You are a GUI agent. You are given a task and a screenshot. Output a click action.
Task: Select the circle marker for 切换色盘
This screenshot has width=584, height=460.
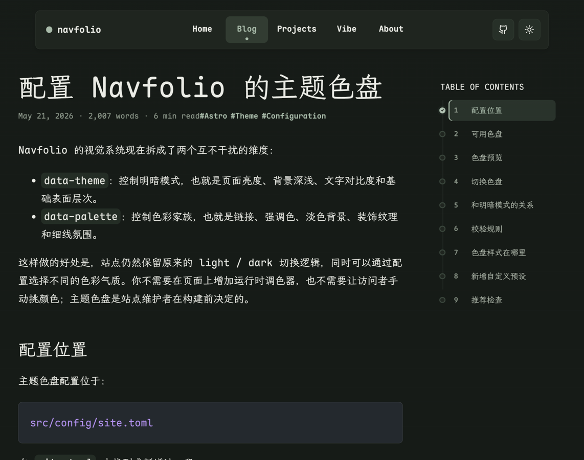click(x=442, y=181)
